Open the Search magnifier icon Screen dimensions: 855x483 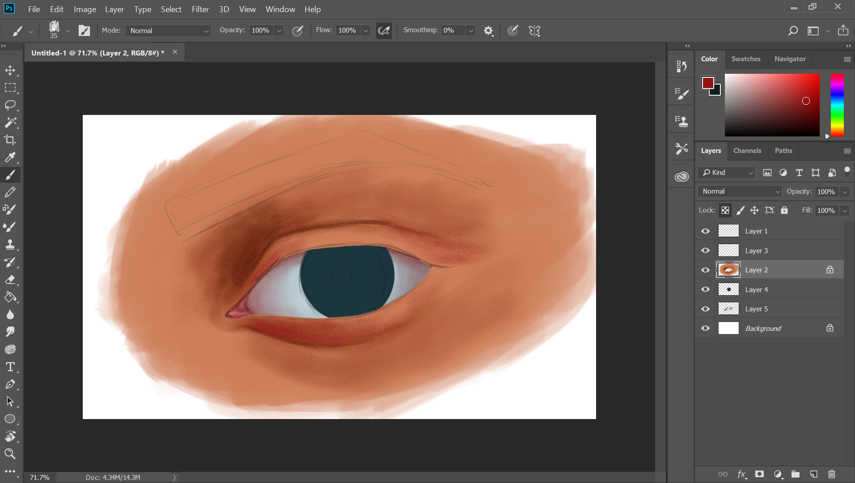(793, 30)
